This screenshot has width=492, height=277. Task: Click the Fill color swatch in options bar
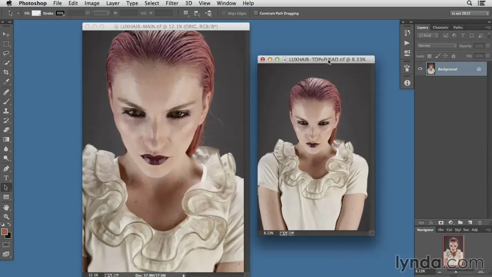point(36,13)
